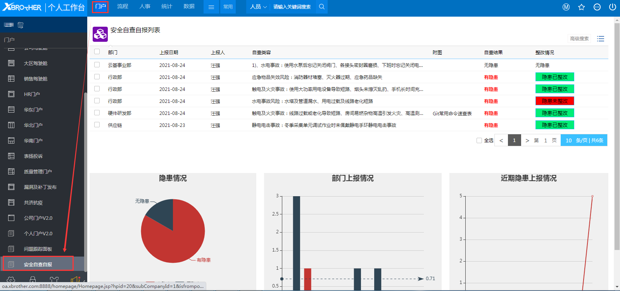Screen dimensions: 620x291
Task: Go to next page with > arrow
Action: pyautogui.click(x=527, y=140)
